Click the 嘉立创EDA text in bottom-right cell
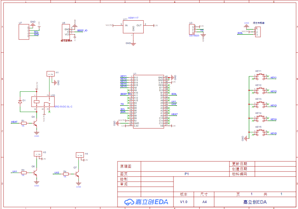The image size is (298, 209). click(x=255, y=202)
